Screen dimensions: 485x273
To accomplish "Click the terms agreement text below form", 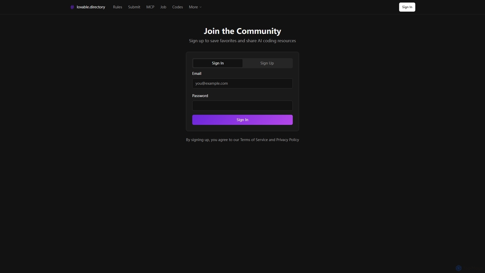I will point(242,140).
